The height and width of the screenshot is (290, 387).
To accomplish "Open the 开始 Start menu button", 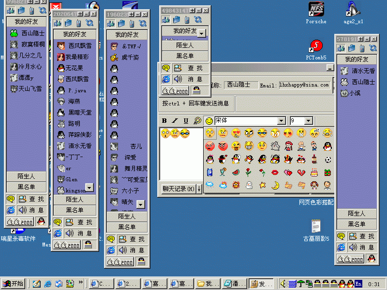I will coord(13,284).
